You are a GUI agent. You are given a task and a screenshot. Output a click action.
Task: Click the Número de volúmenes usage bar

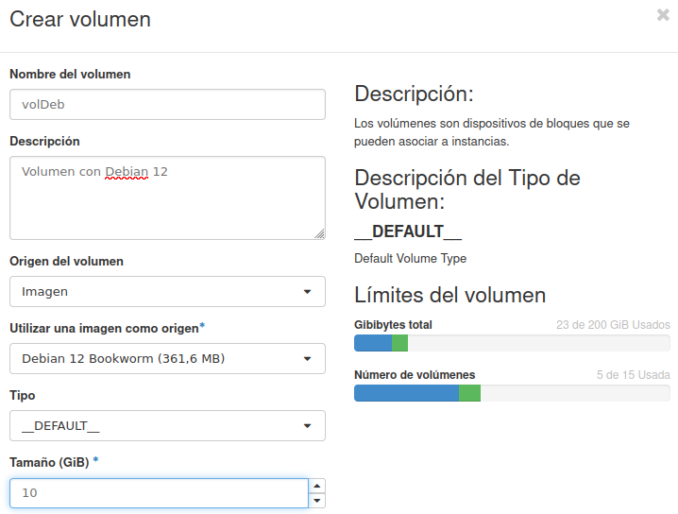[x=512, y=393]
